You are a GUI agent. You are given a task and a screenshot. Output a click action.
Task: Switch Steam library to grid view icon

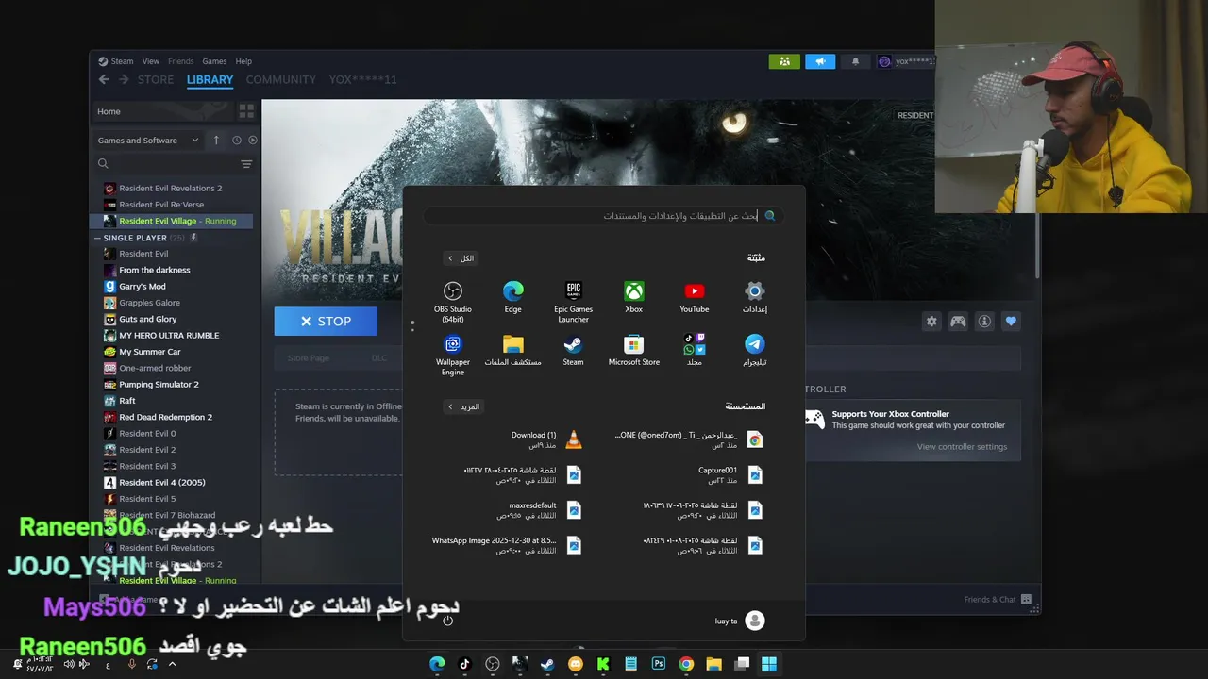[246, 111]
